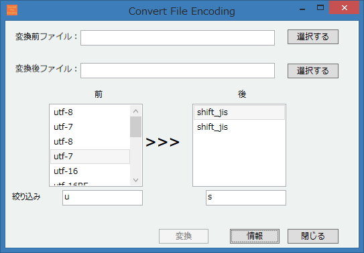Click the source filter field containing "u"

click(103, 198)
